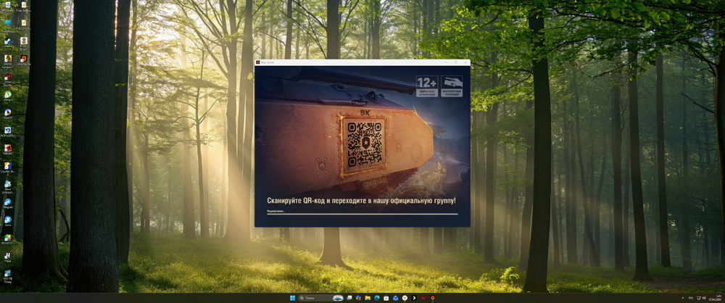Screen dimensions: 725x303
Task: Launch Copilot from the taskbar
Action: [358, 298]
